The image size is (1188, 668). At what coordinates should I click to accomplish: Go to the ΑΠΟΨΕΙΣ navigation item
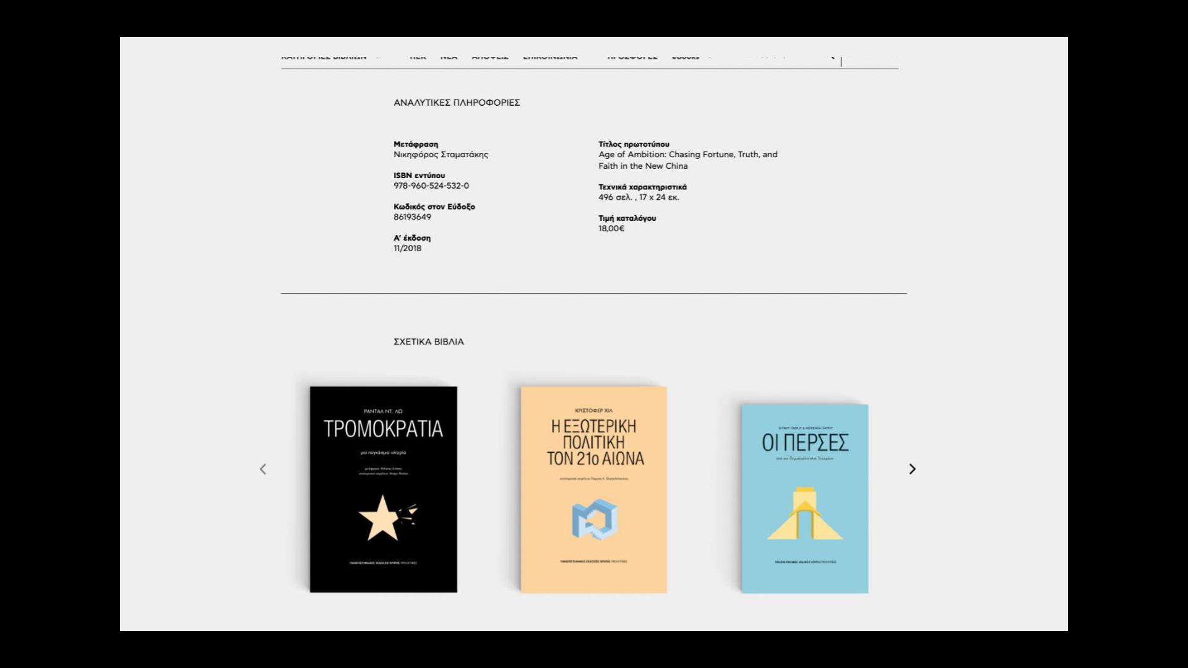[490, 57]
